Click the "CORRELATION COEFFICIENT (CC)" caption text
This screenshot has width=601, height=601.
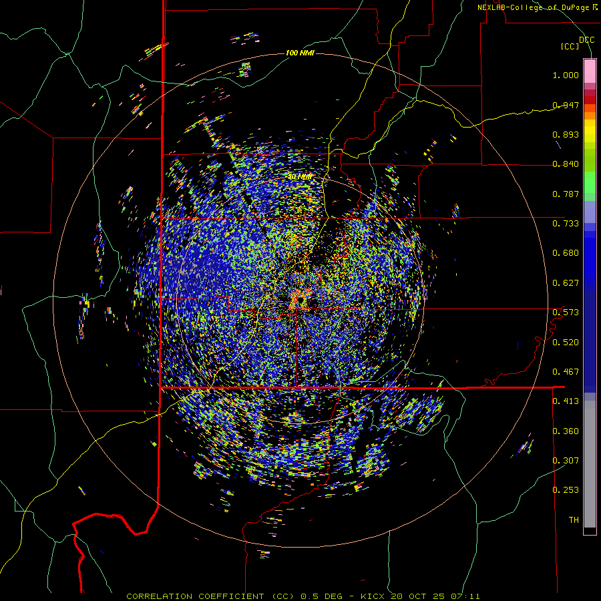(210, 596)
